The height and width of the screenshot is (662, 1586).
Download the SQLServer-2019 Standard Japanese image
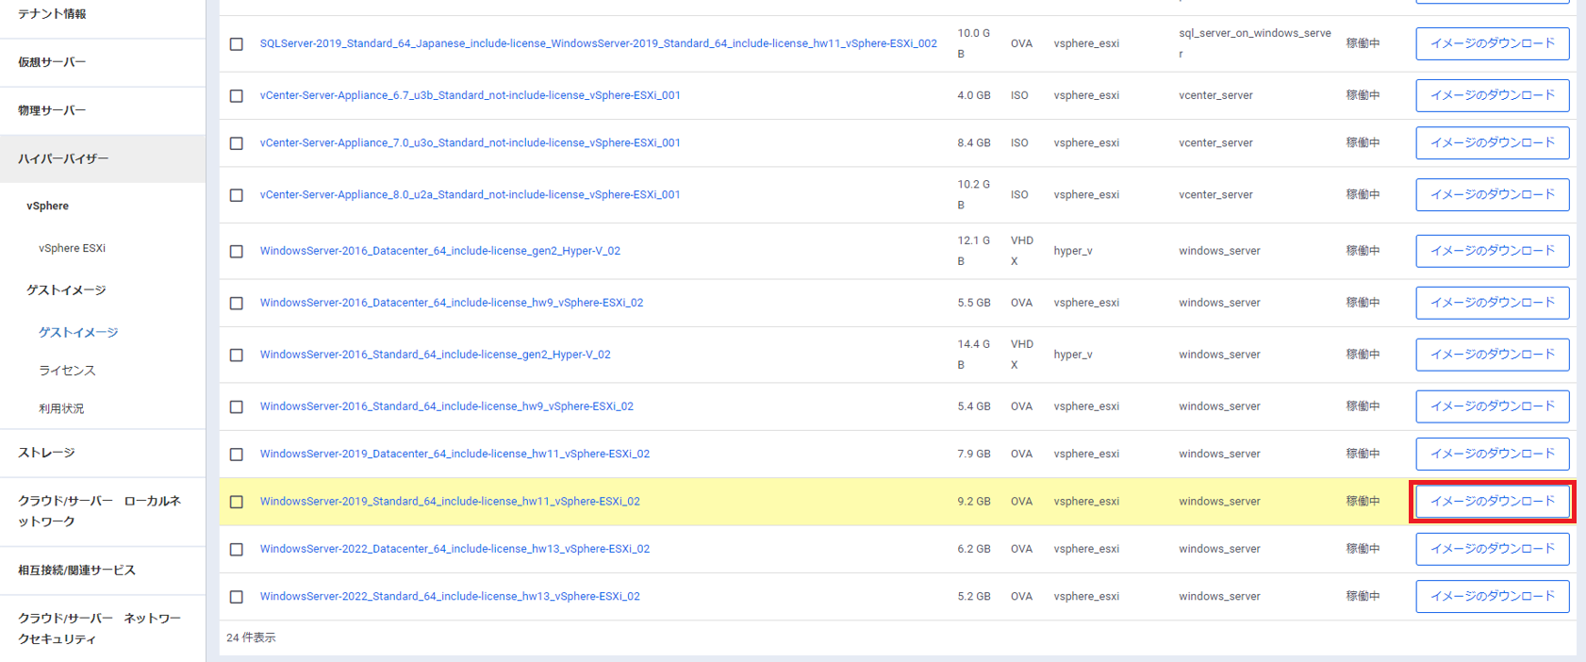[1492, 43]
